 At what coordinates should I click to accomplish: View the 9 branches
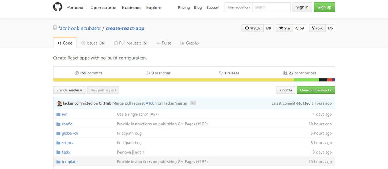click(x=158, y=73)
